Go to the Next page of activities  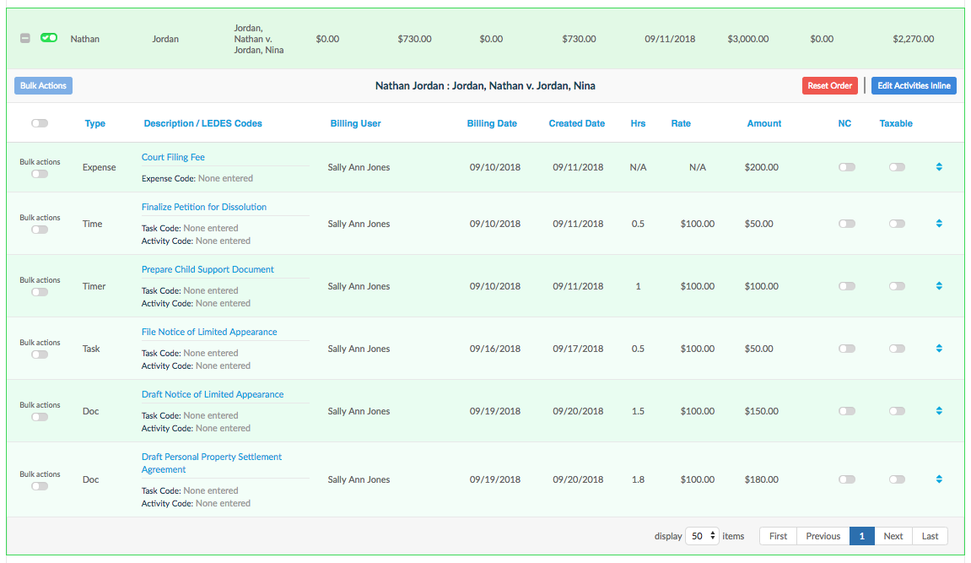pyautogui.click(x=893, y=536)
